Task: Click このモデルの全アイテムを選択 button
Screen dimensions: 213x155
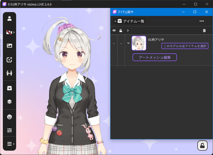Action: click(x=185, y=46)
